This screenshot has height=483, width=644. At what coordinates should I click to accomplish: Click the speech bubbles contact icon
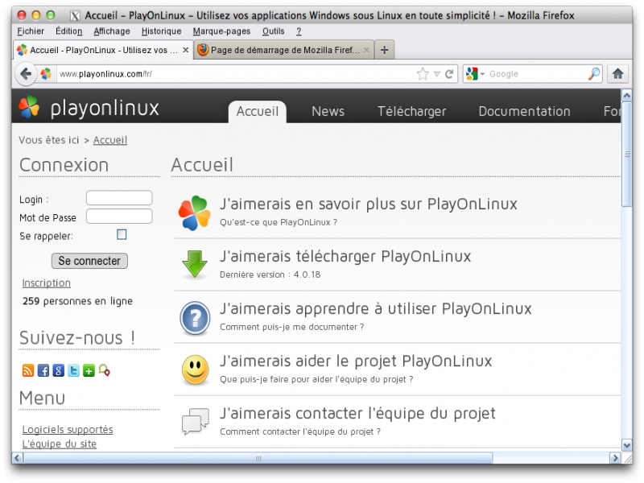click(x=194, y=421)
